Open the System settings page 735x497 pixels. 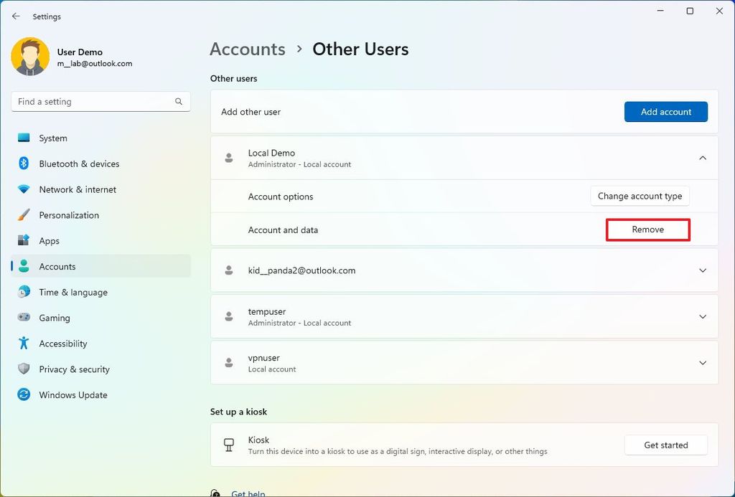[x=100, y=138]
